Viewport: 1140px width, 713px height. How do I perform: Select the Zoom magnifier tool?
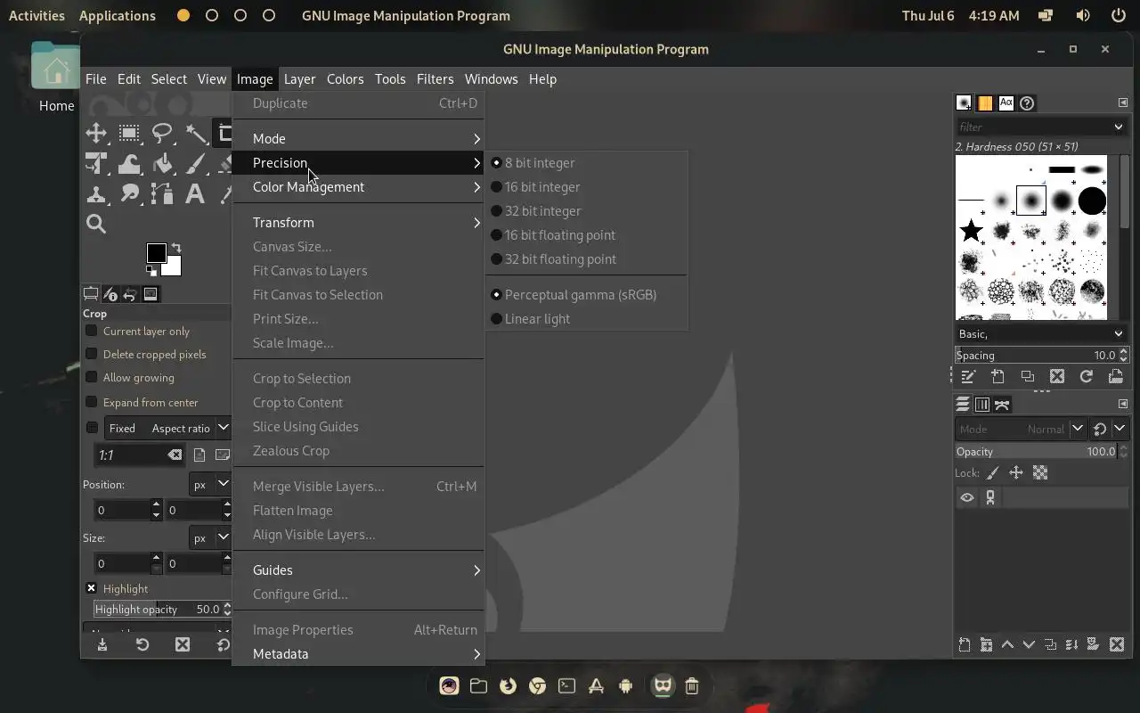[x=96, y=224]
